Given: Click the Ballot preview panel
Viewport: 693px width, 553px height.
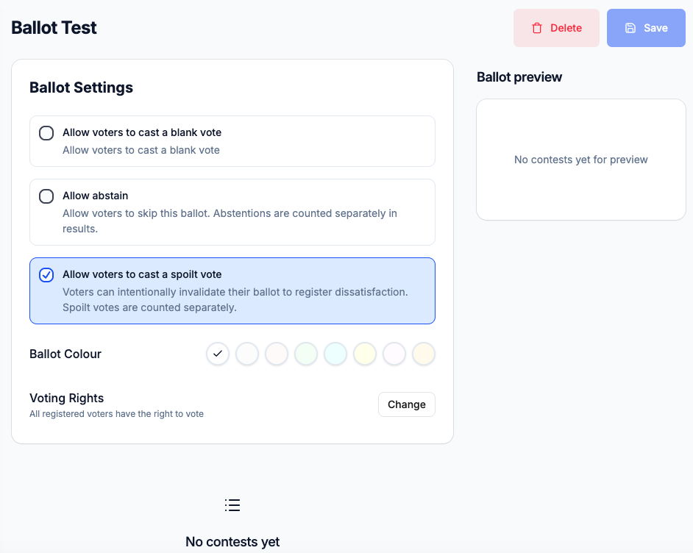Looking at the screenshot, I should point(580,160).
